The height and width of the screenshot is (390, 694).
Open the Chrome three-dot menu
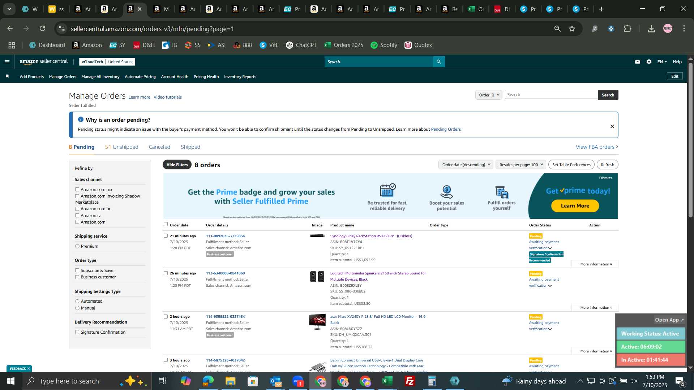pyautogui.click(x=684, y=29)
